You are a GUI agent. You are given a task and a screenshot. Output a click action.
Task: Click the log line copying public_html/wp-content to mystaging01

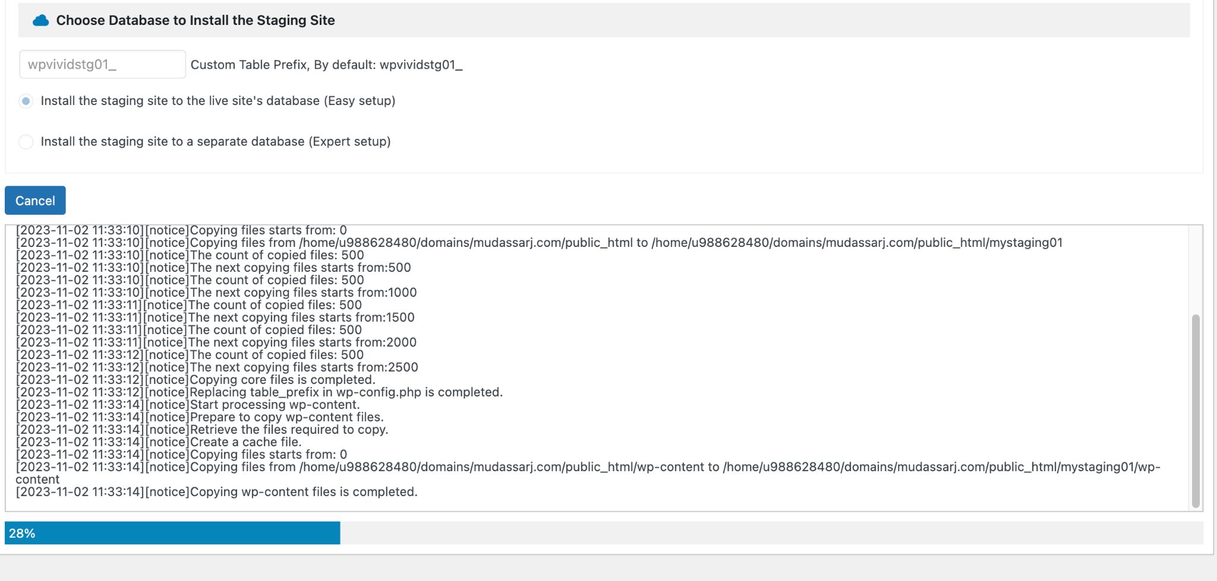click(x=588, y=473)
